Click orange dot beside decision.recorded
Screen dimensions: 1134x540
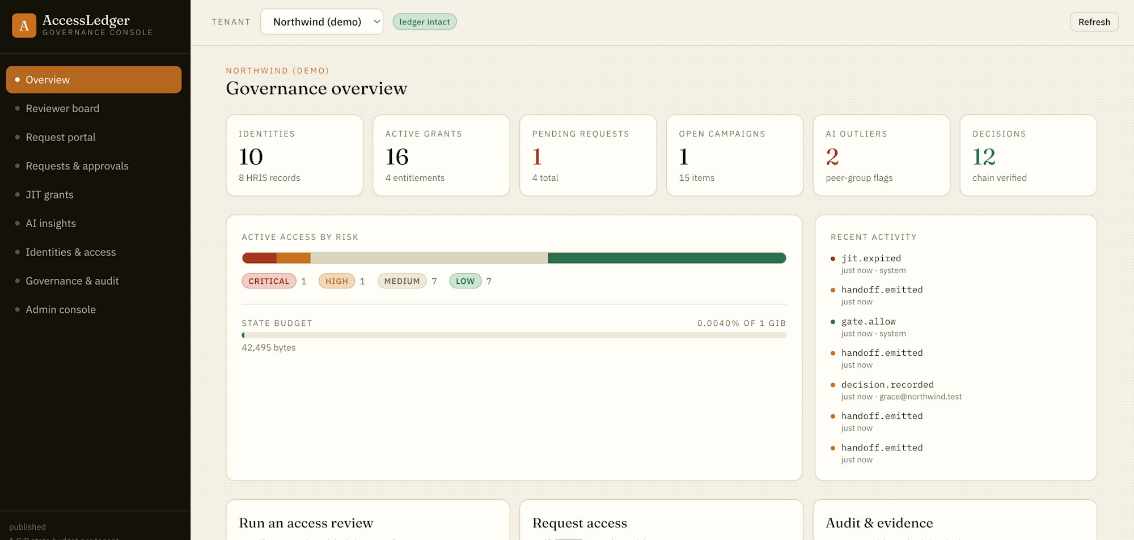[x=833, y=385]
